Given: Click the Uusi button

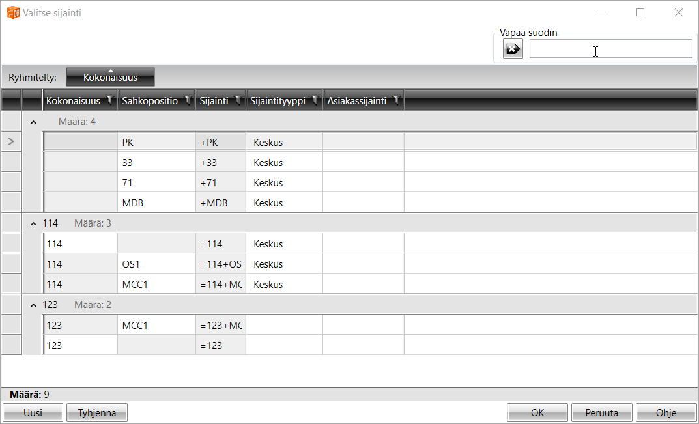Looking at the screenshot, I should tap(33, 412).
